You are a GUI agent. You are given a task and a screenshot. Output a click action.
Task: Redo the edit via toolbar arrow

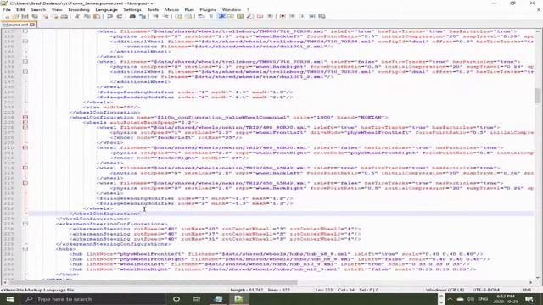click(x=120, y=16)
